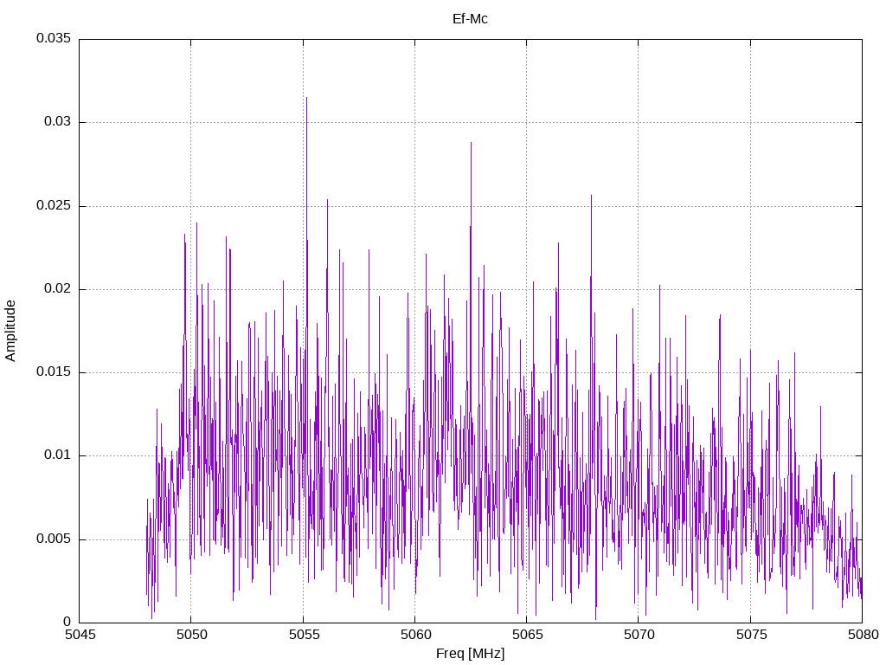Screen dimensions: 886x665
Task: Click the x-axis tick label 5050
Action: (x=191, y=635)
